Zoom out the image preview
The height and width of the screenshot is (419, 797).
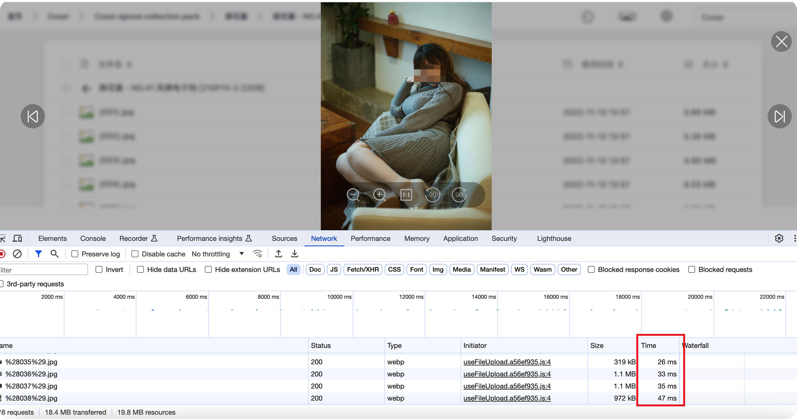(353, 195)
